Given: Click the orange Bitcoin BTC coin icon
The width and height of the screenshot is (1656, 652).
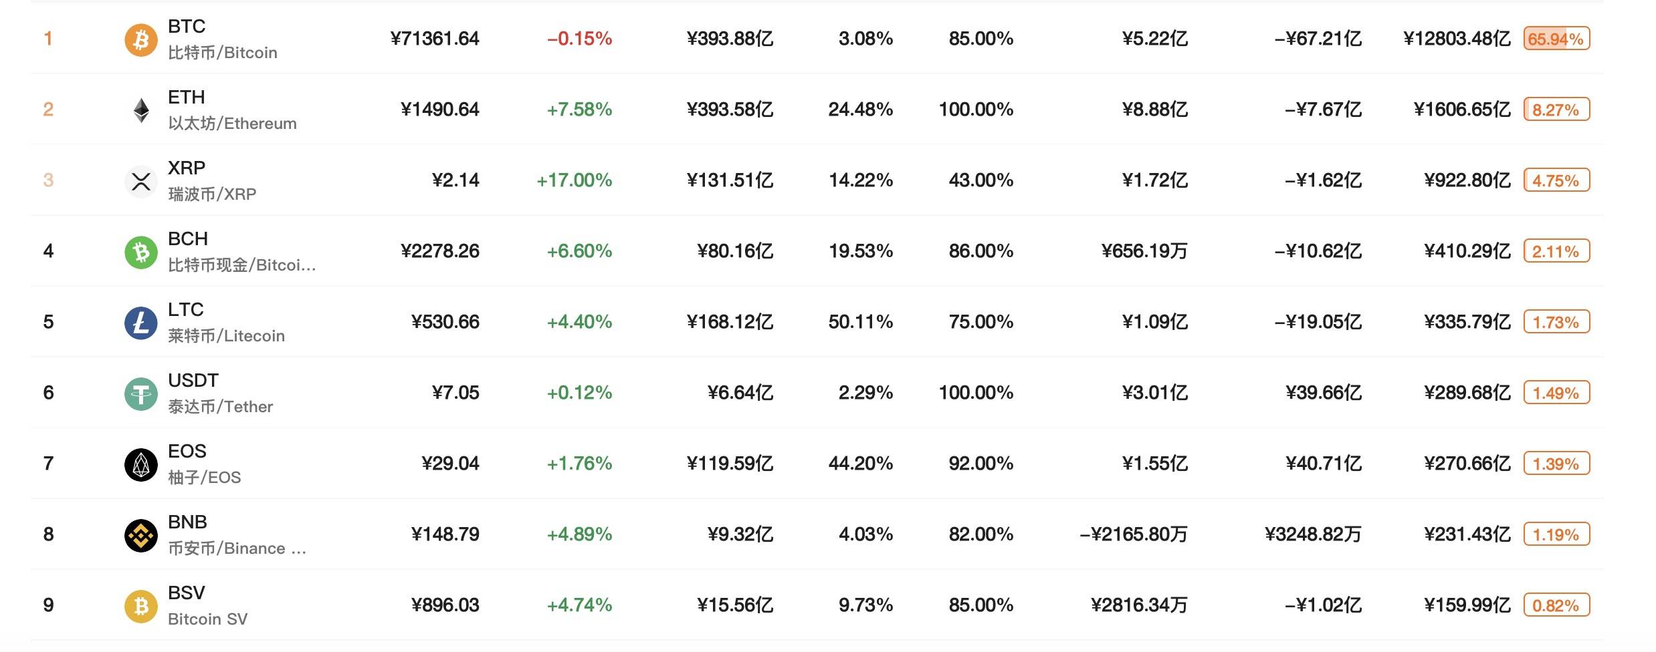Looking at the screenshot, I should [x=141, y=40].
